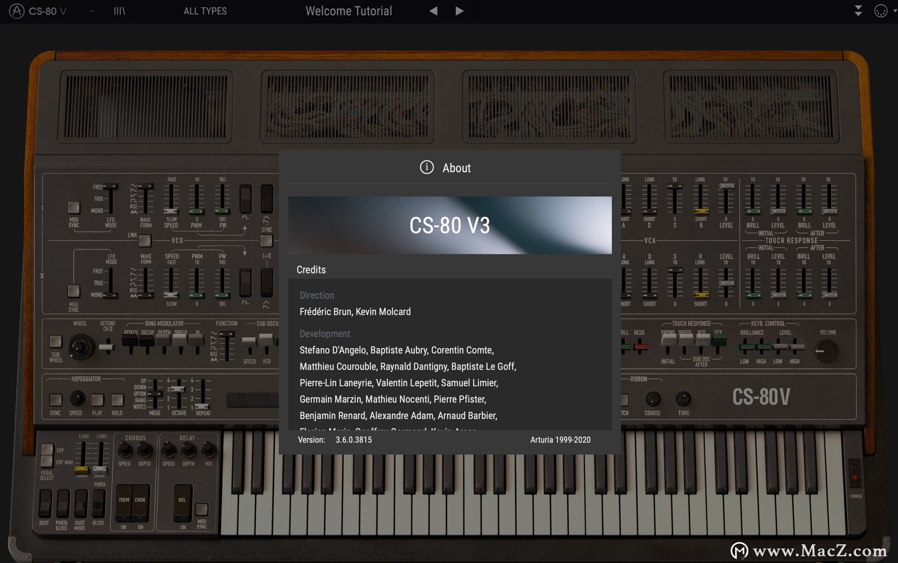Click the Delay SPEED knob
This screenshot has width=898, height=563.
tap(168, 450)
